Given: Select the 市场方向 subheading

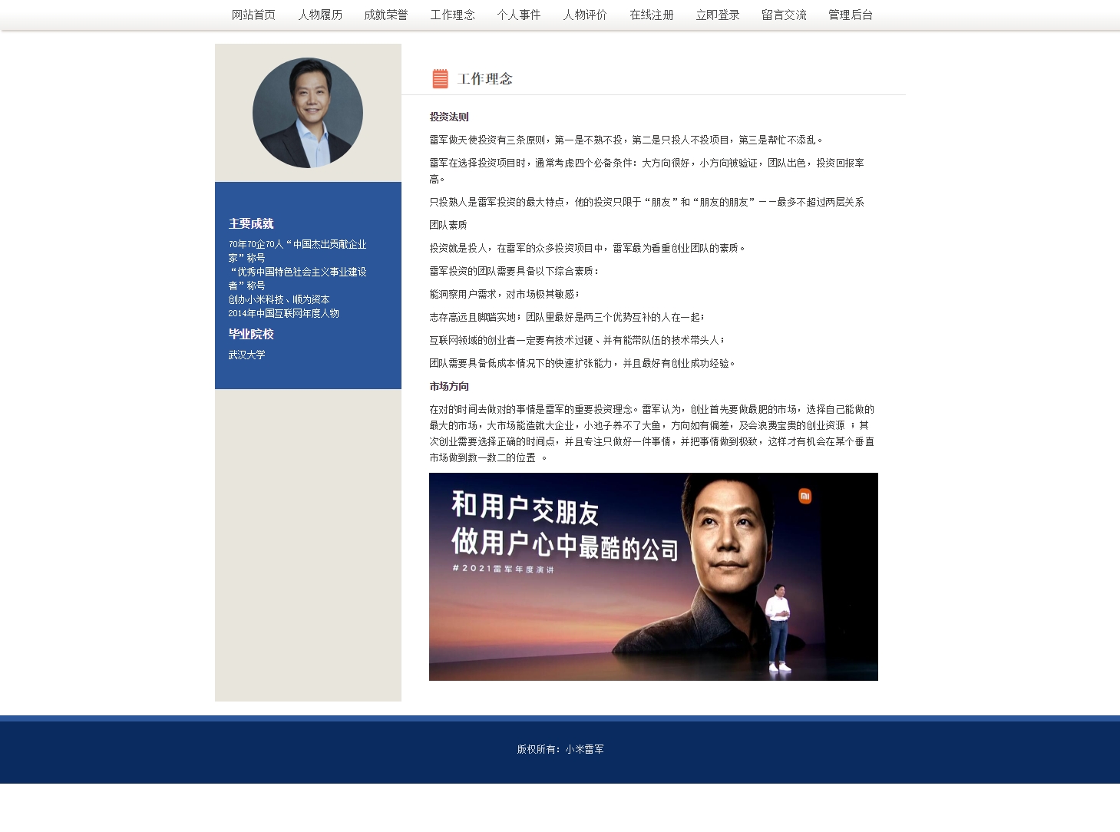Looking at the screenshot, I should point(449,386).
